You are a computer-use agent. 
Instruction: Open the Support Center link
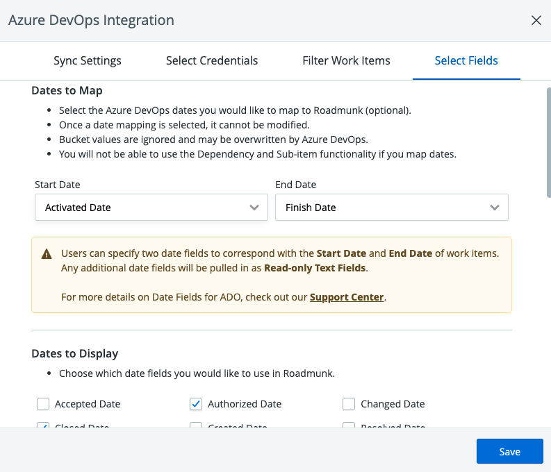(347, 297)
